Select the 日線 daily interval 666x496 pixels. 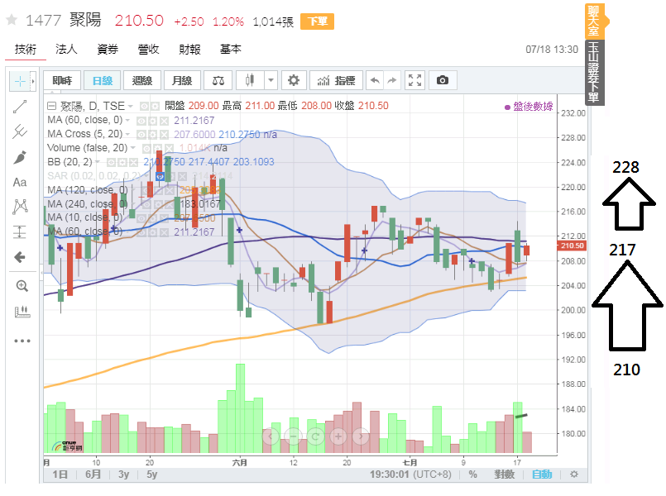pos(103,81)
